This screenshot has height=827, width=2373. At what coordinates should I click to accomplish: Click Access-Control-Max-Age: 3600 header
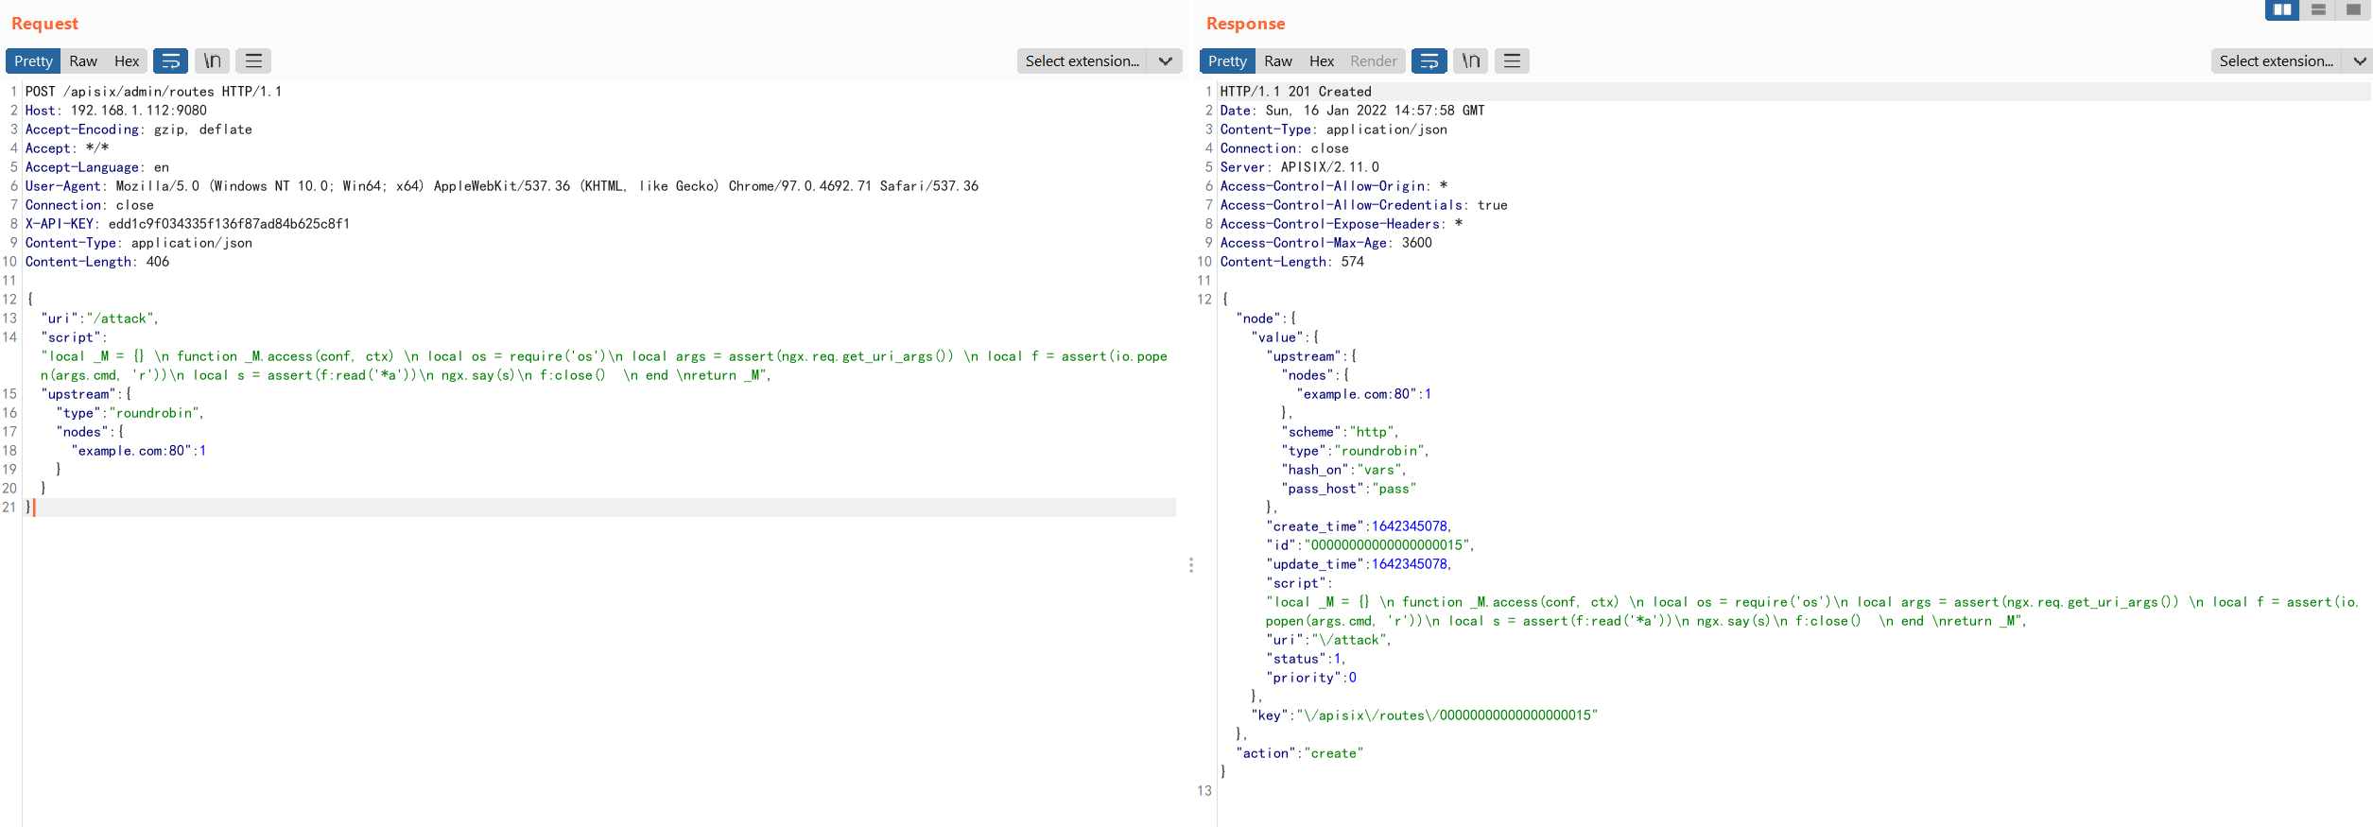(1325, 243)
